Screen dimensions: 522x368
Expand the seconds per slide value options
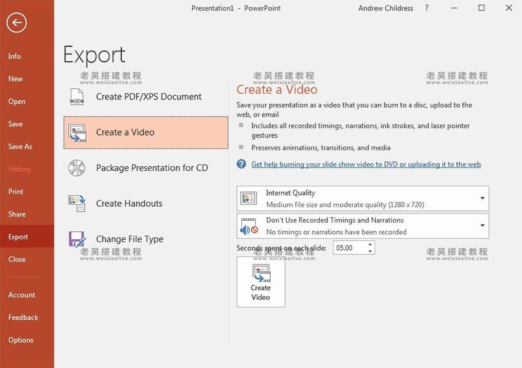(369, 247)
